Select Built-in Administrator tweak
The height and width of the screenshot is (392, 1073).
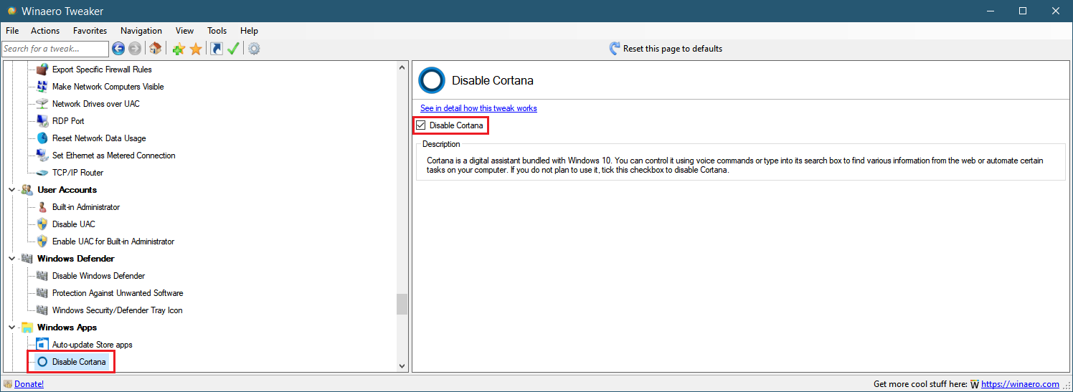(86, 207)
